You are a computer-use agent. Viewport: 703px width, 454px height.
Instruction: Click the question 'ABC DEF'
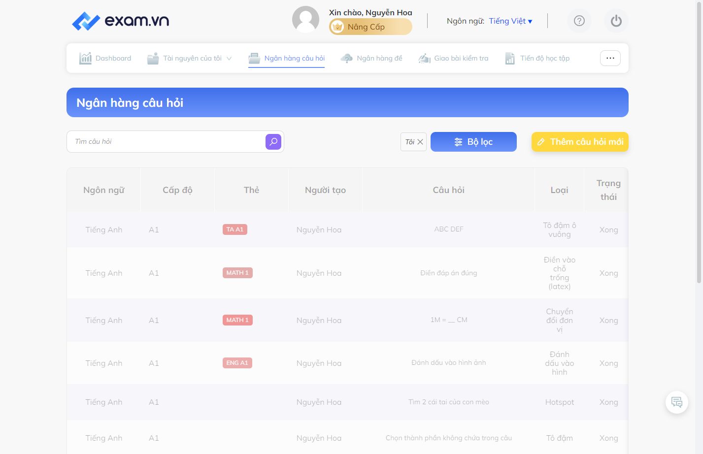click(x=449, y=229)
